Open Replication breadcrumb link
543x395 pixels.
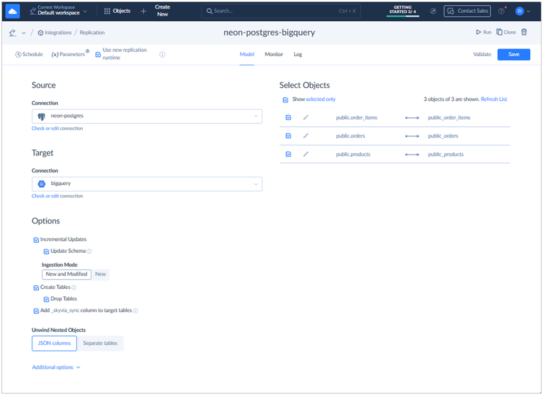pos(92,32)
